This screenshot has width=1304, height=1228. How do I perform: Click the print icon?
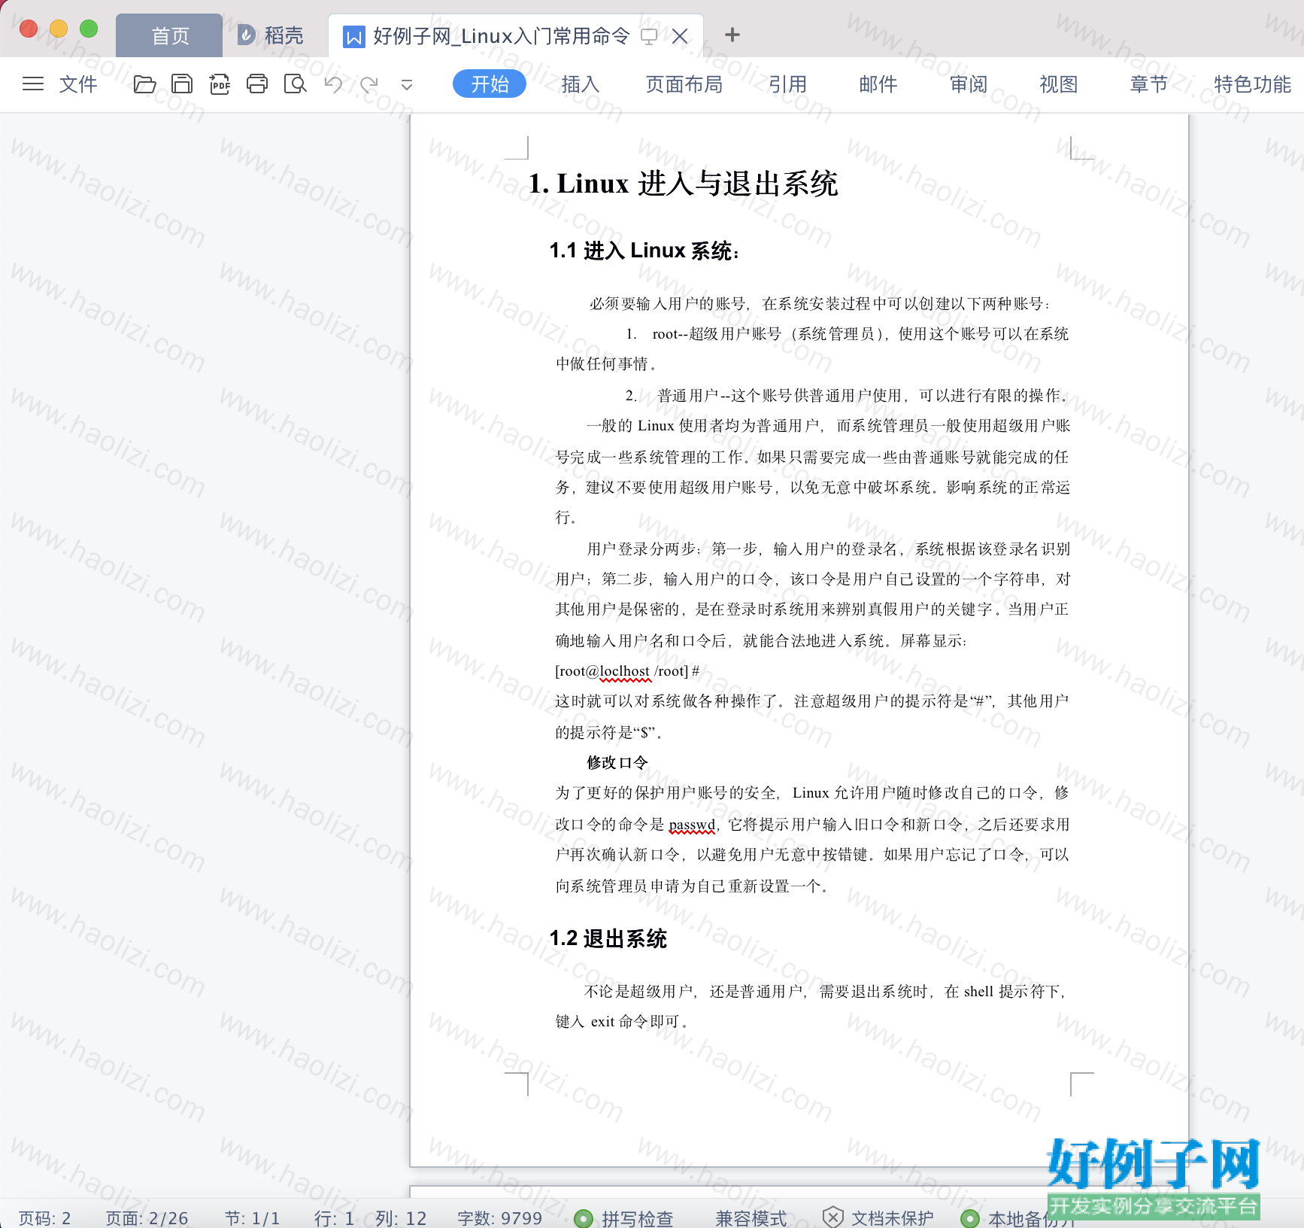257,84
